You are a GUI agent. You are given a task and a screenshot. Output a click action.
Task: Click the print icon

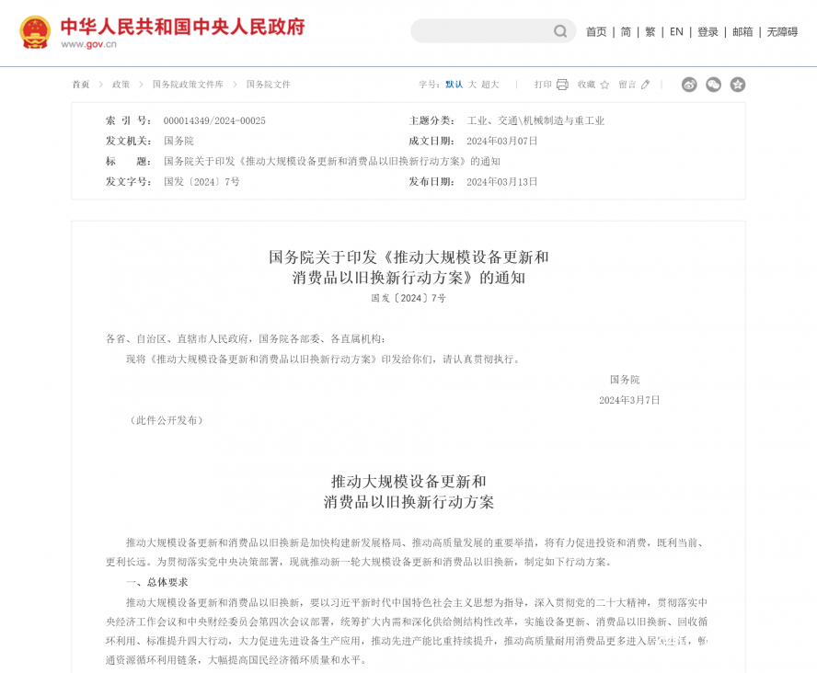[x=560, y=84]
